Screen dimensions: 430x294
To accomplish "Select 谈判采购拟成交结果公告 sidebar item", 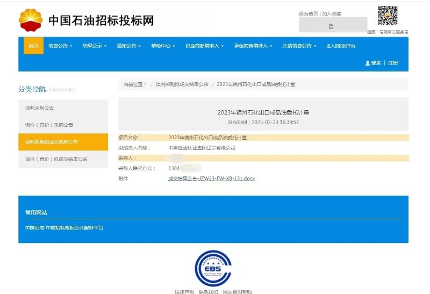I will coord(63,142).
